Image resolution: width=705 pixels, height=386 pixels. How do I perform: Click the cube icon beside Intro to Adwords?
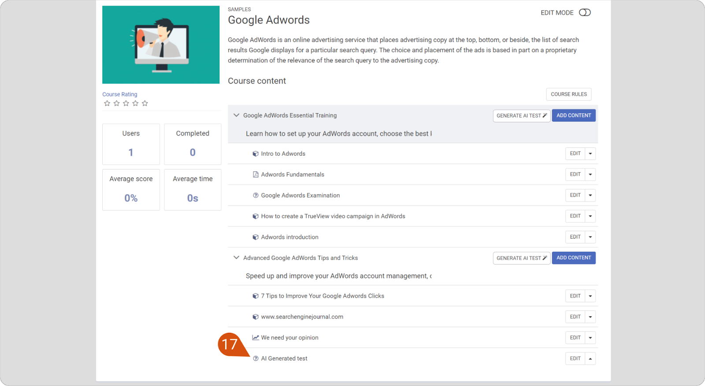(255, 154)
